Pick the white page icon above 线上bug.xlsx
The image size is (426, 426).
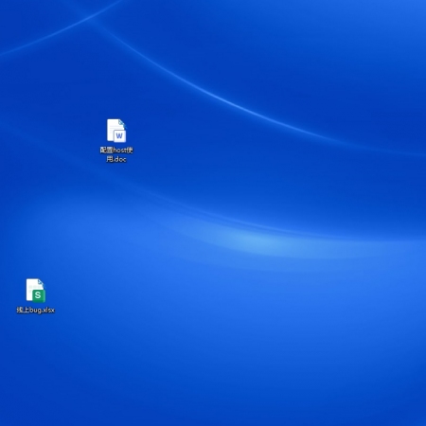point(36,291)
